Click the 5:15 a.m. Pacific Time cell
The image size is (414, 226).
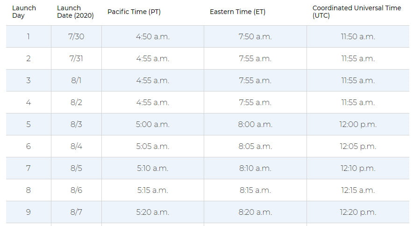point(152,190)
